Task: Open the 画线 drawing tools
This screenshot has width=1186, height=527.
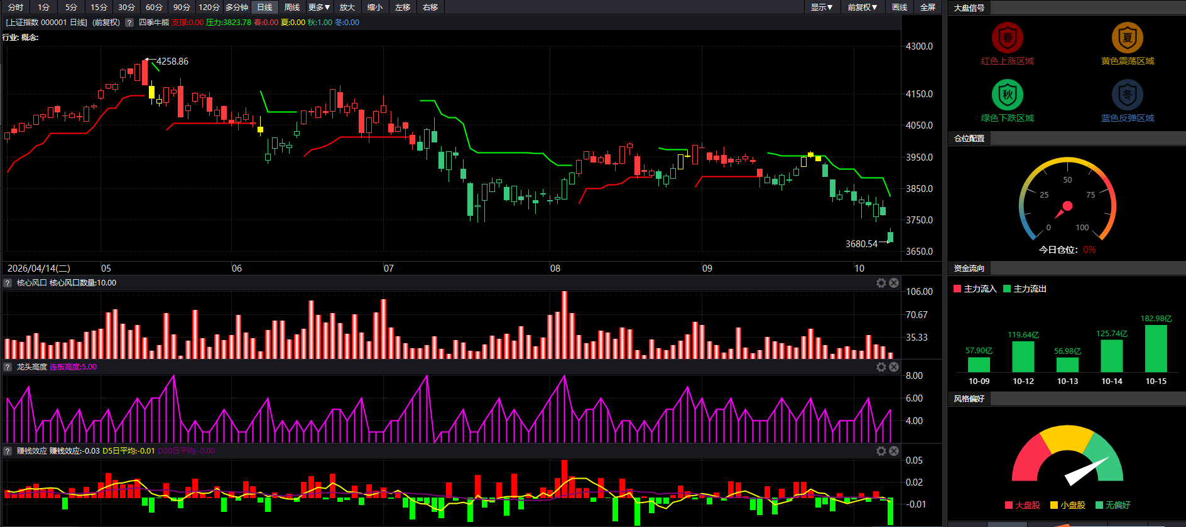Action: [900, 7]
